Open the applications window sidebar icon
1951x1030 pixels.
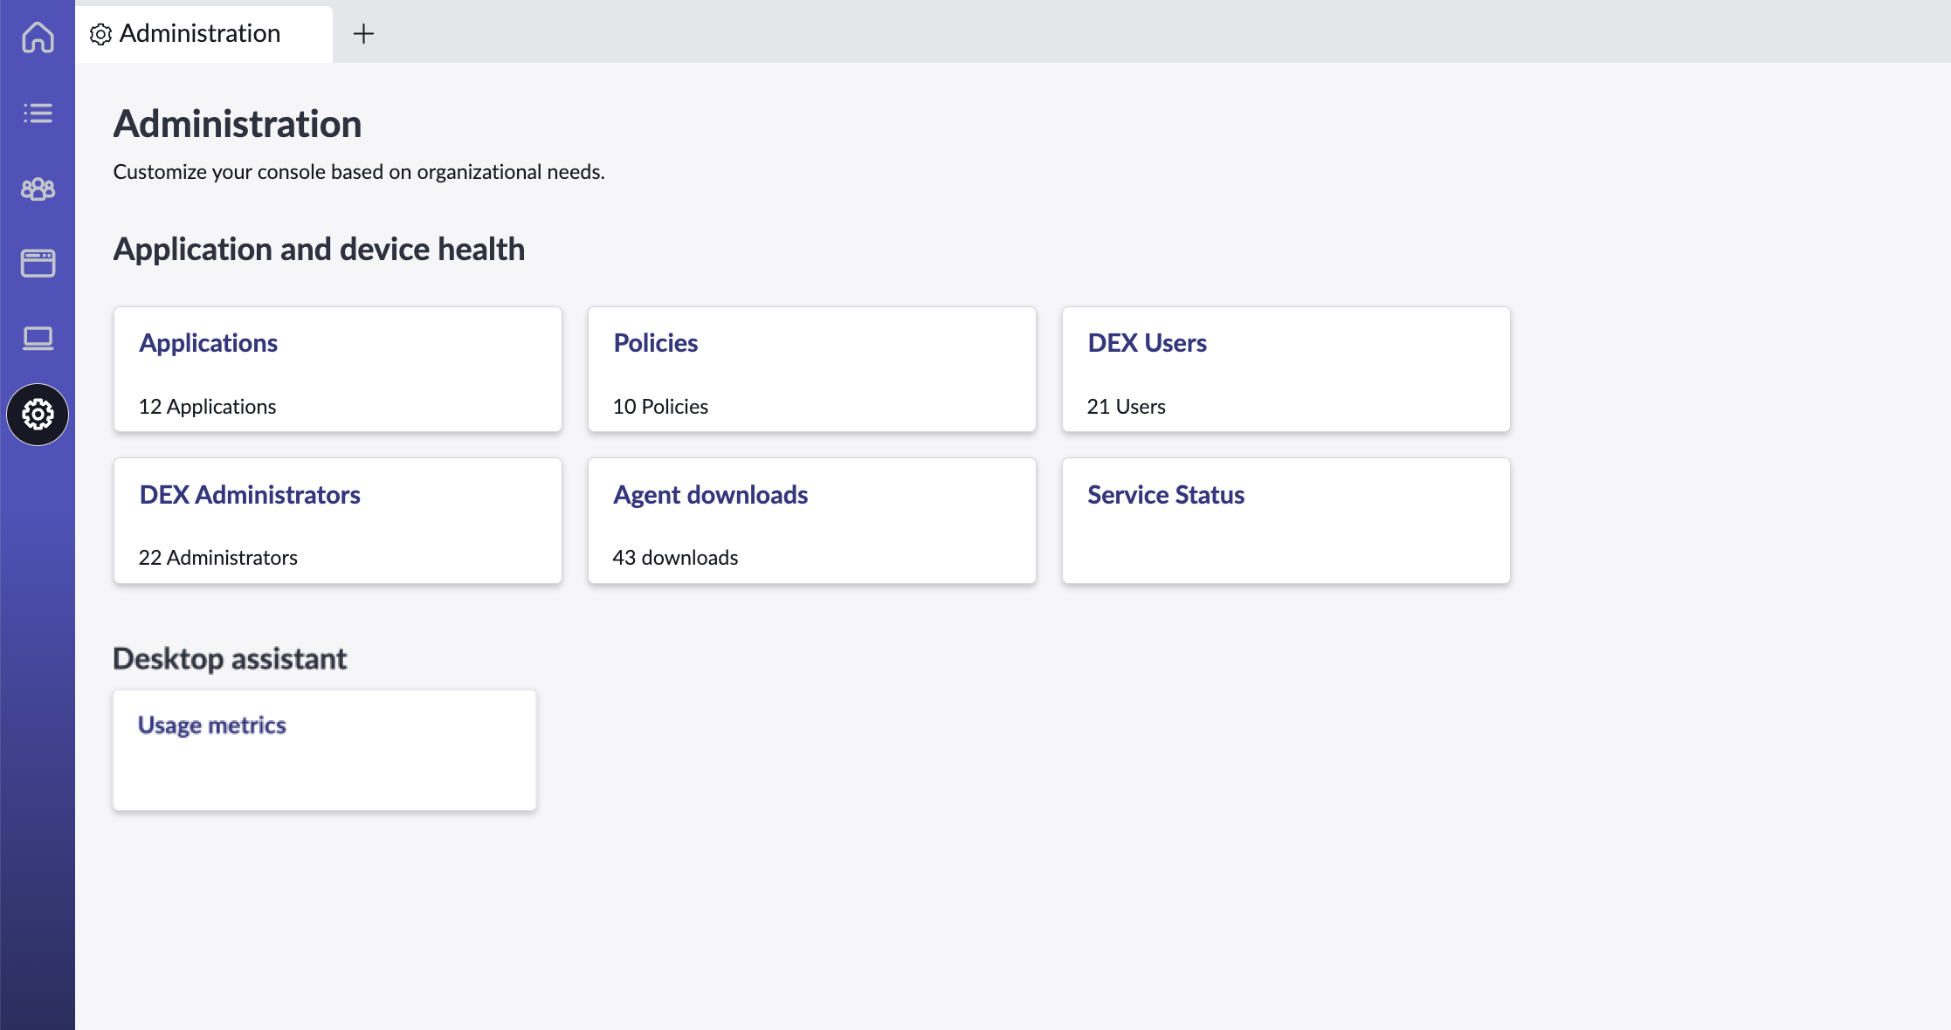38,264
